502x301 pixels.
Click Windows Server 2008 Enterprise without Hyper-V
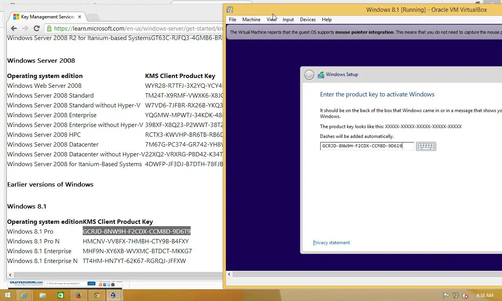point(75,125)
